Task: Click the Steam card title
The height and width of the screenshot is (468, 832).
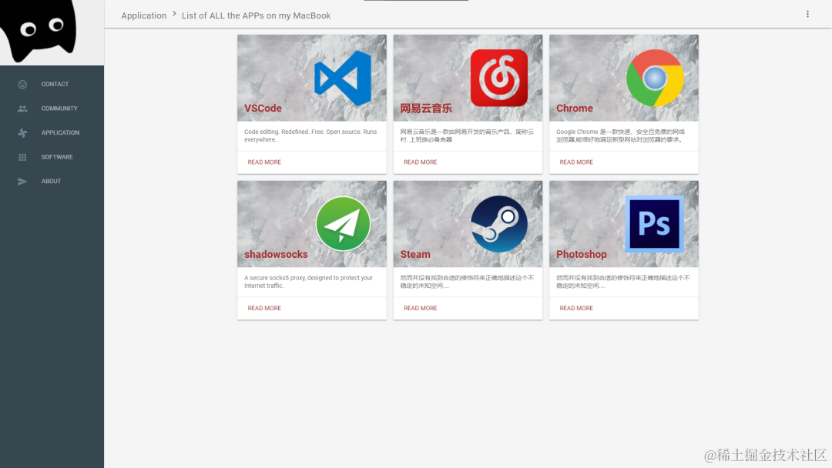Action: [415, 255]
